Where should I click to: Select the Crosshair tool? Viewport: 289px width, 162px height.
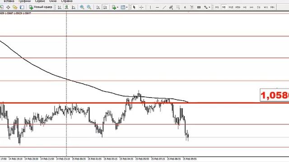tap(141, 7)
